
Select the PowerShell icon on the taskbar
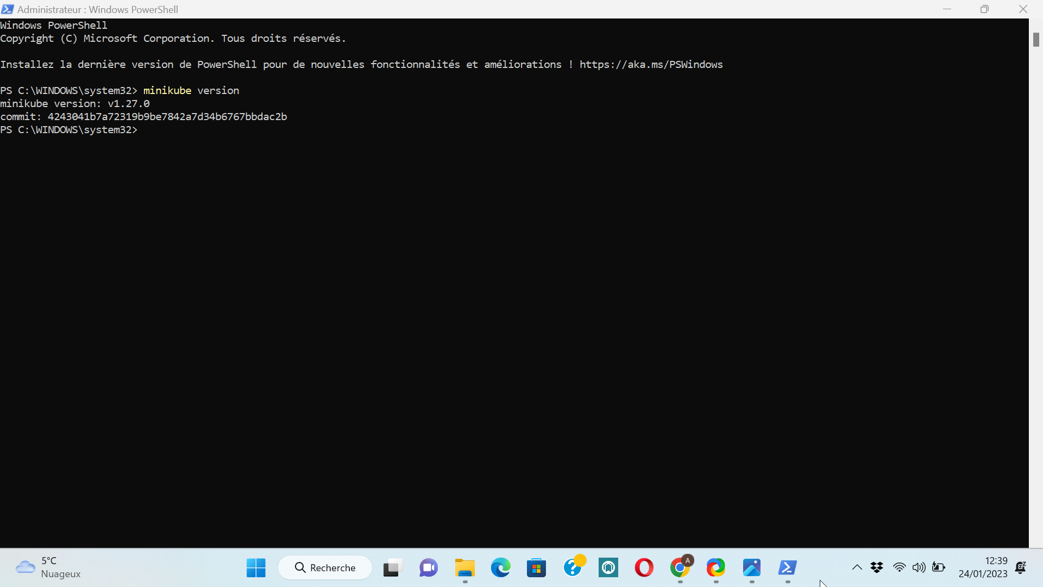788,568
